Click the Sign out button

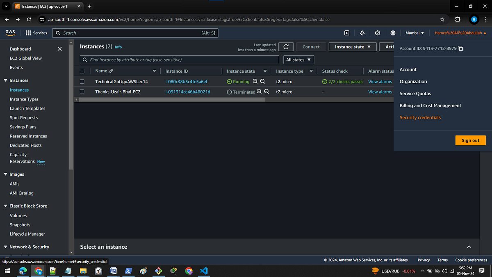[x=470, y=140]
